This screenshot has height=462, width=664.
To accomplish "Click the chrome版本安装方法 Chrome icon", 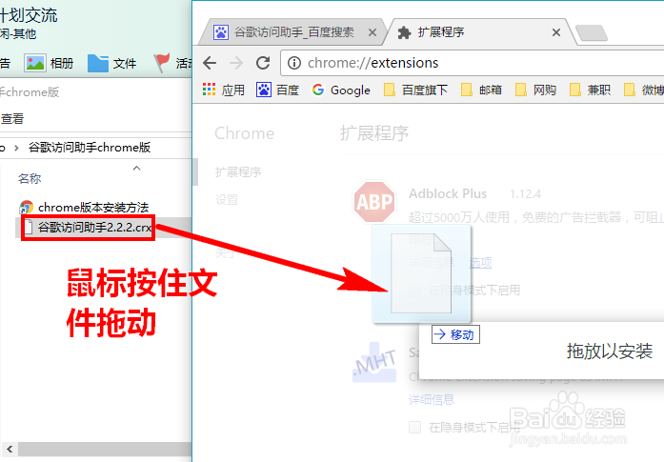I will [x=27, y=208].
